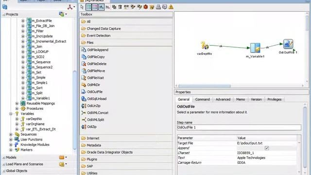Expand the varOrgName variable node
311x175 pixels.
[17, 124]
